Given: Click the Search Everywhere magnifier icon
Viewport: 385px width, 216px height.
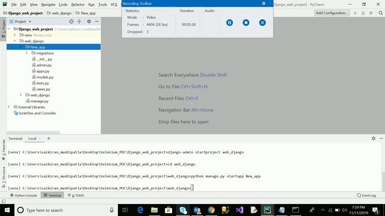Looking at the screenshot, I should coord(381,13).
